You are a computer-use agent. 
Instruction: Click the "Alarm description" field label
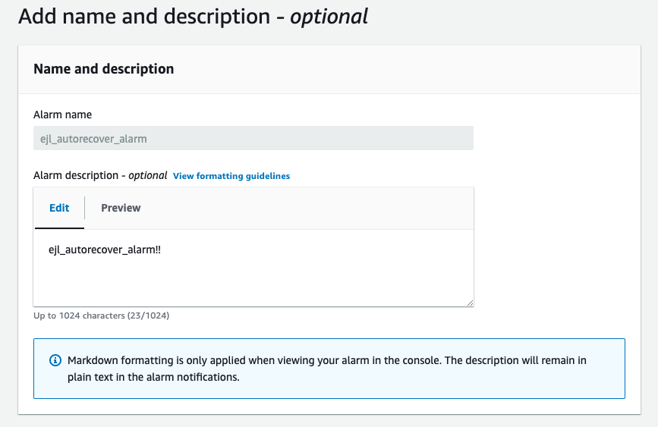point(76,175)
